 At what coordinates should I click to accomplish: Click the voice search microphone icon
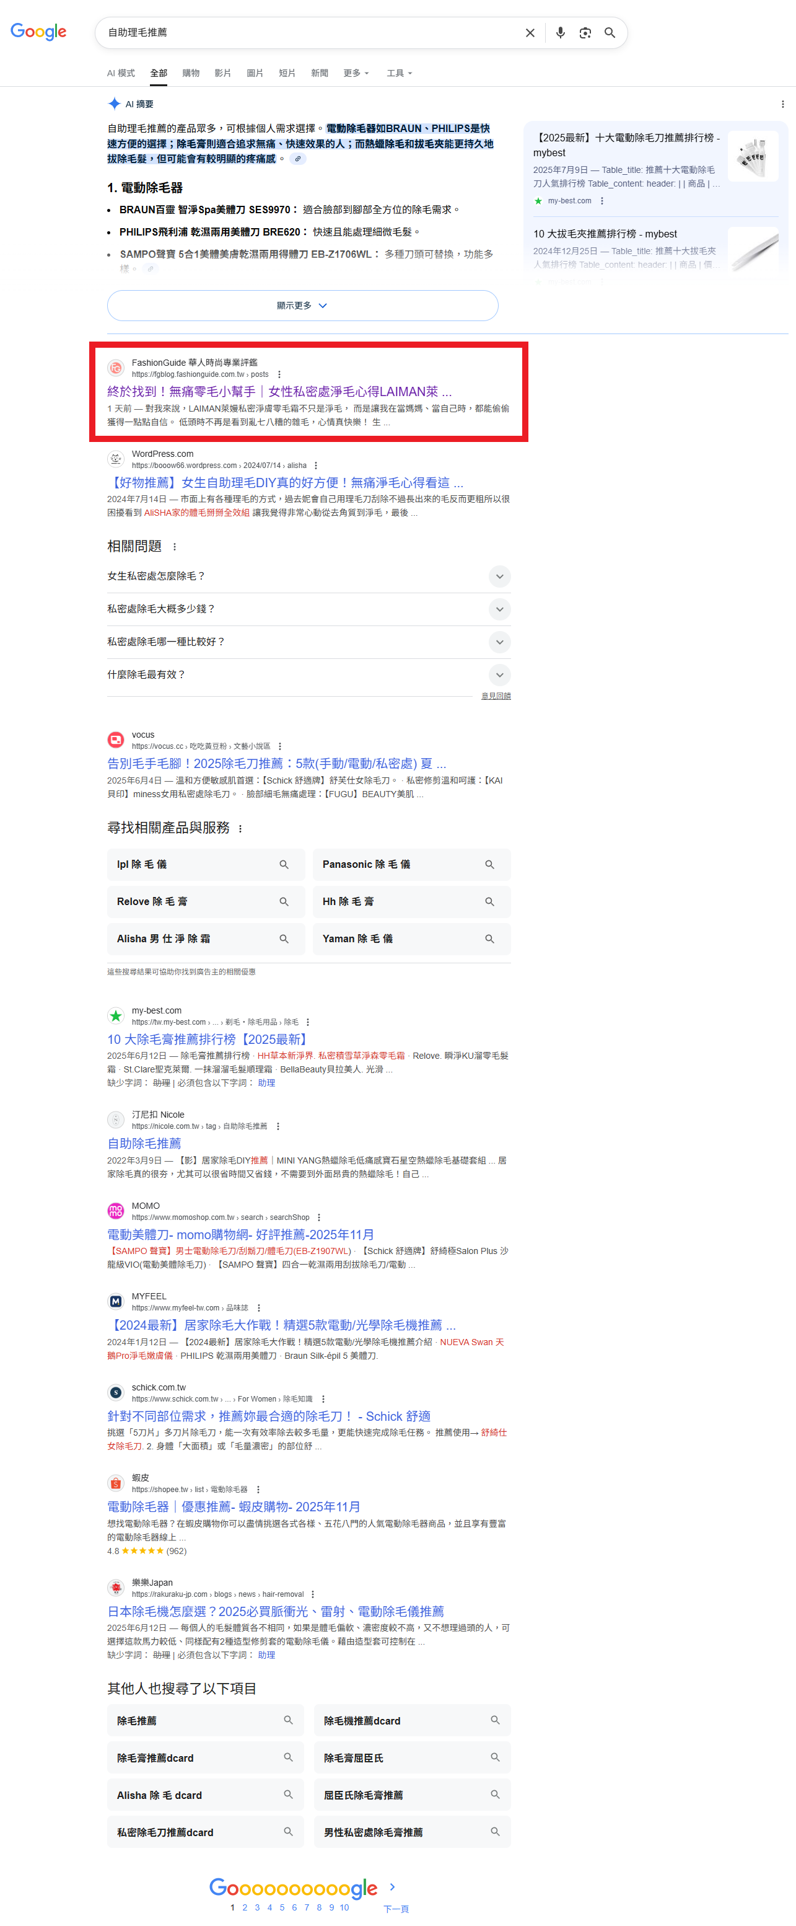(x=560, y=33)
